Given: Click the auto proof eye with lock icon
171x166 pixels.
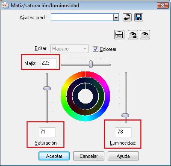Looking at the screenshot, I should (133, 35).
